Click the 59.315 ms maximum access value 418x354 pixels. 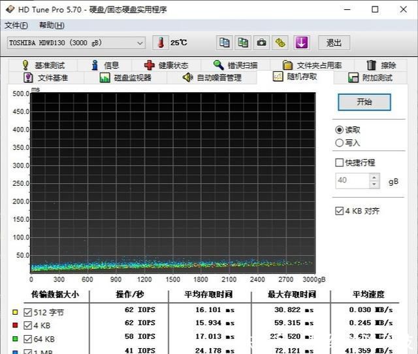[294, 323]
